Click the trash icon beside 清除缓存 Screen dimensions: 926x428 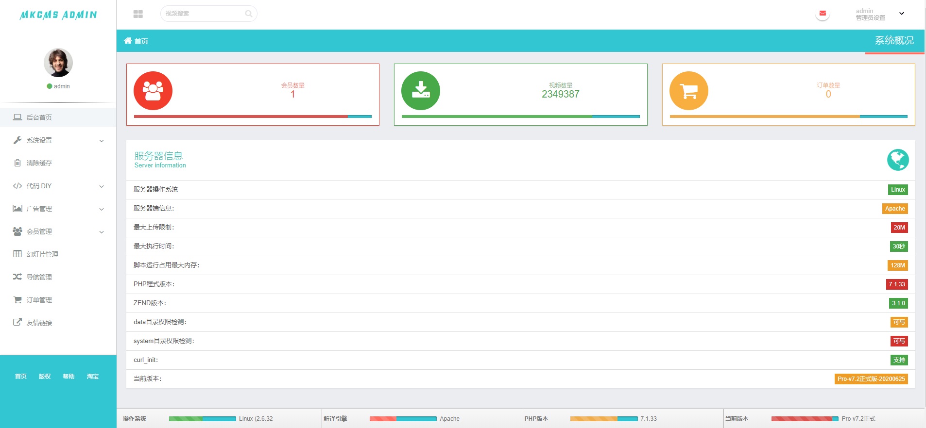pyautogui.click(x=17, y=163)
